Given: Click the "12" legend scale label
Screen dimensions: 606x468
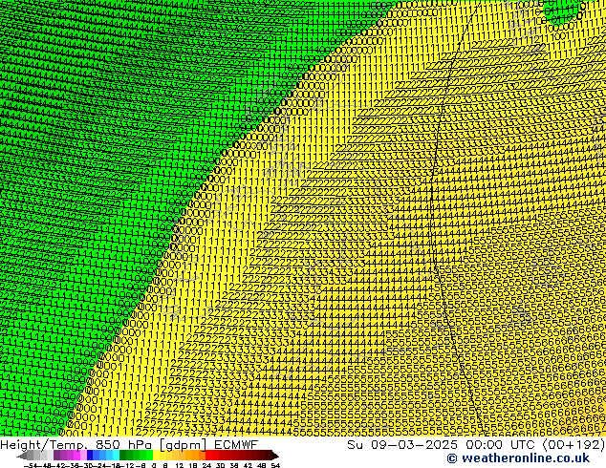Looking at the screenshot, I should coord(179,465).
